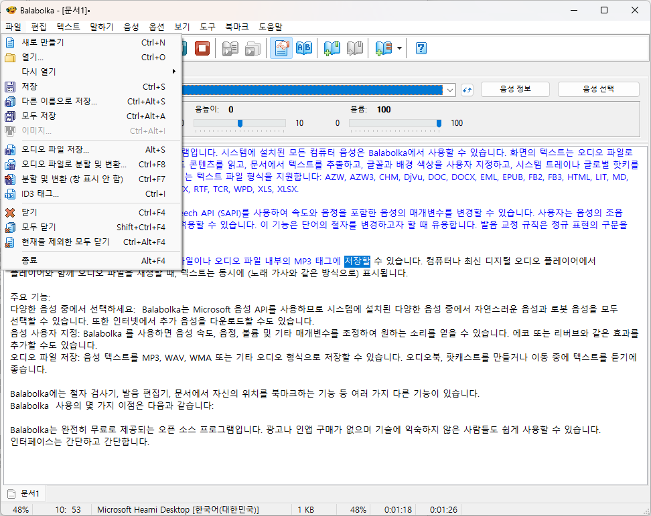Click the red X icon beside 닫기

click(x=10, y=212)
